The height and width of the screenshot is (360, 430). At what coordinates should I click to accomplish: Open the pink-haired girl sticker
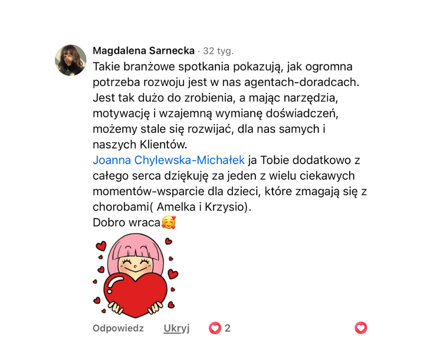[135, 275]
